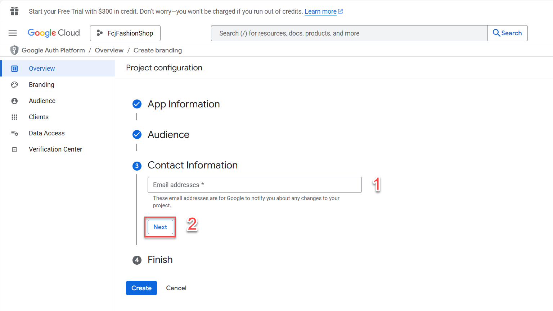Click the Google Auth Platform shield icon
Image resolution: width=553 pixels, height=311 pixels.
14,50
